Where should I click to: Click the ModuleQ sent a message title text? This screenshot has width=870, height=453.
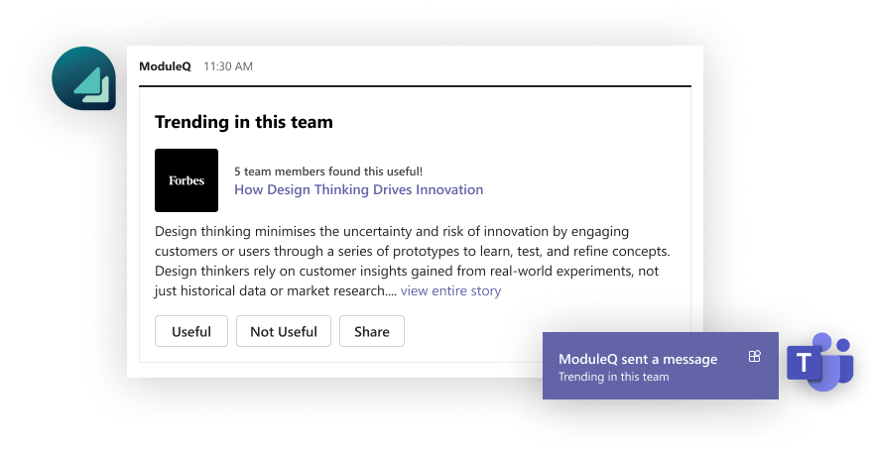tap(638, 359)
